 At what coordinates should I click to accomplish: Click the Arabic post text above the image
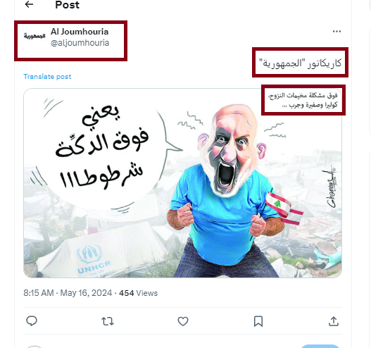pyautogui.click(x=301, y=63)
